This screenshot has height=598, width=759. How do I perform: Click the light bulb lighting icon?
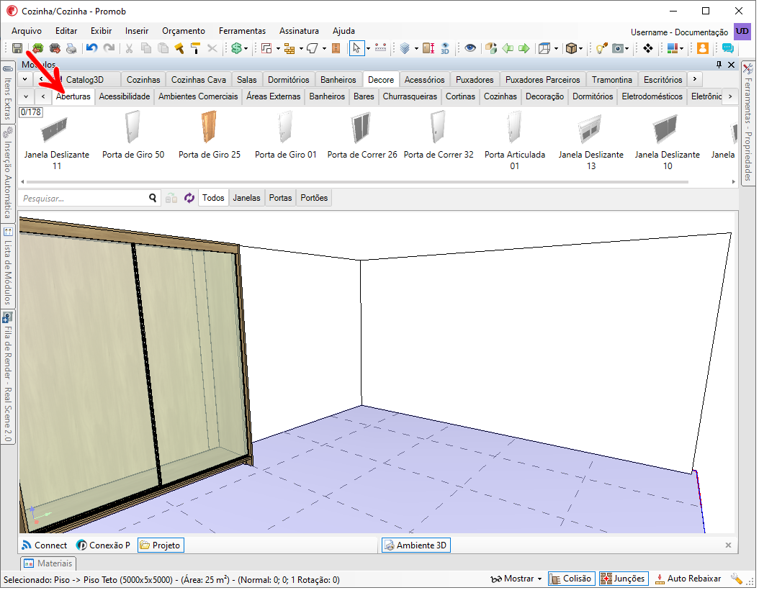pos(601,48)
